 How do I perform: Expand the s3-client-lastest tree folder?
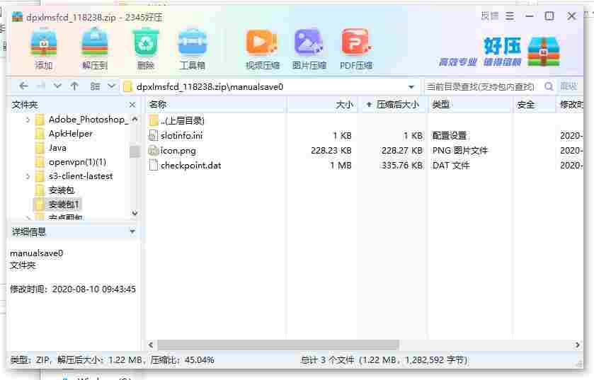coord(28,176)
